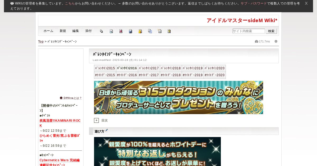Click the こちら link in notice bar
Viewport: 317px width, 166px height.
pyautogui.click(x=70, y=3)
